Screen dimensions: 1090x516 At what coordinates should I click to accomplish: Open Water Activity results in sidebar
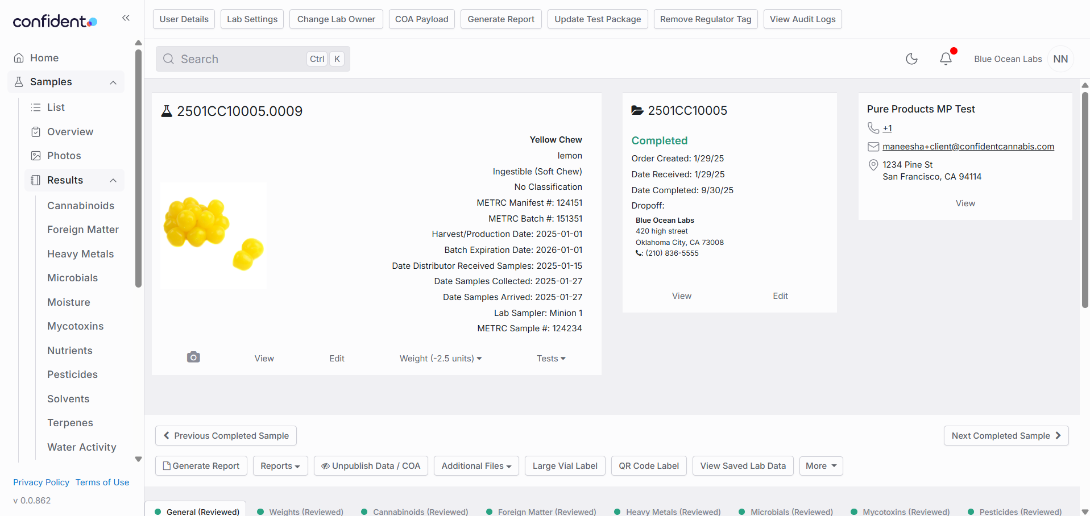82,447
